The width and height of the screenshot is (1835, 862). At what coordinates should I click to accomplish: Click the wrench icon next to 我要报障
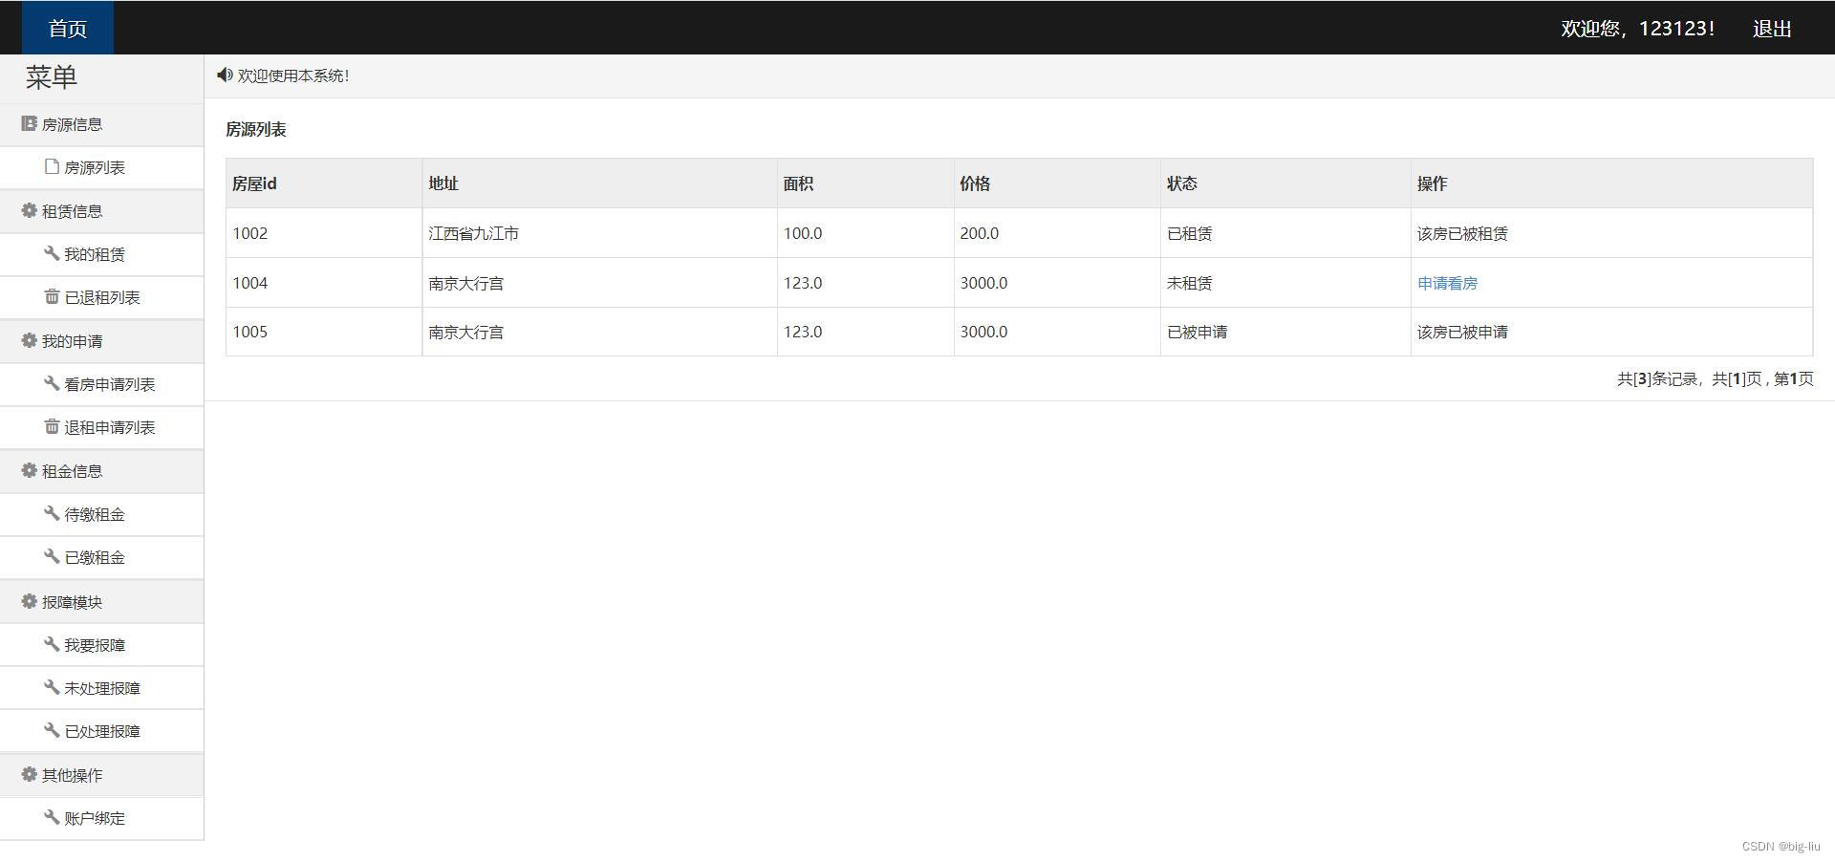52,644
